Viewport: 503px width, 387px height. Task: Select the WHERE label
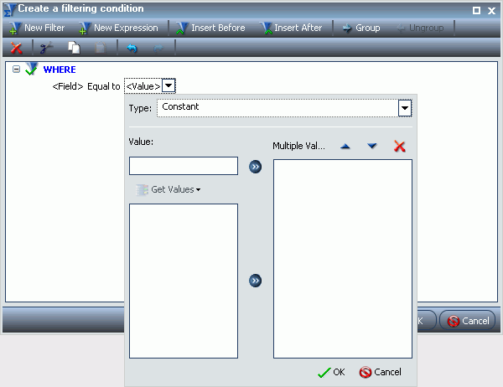point(60,70)
